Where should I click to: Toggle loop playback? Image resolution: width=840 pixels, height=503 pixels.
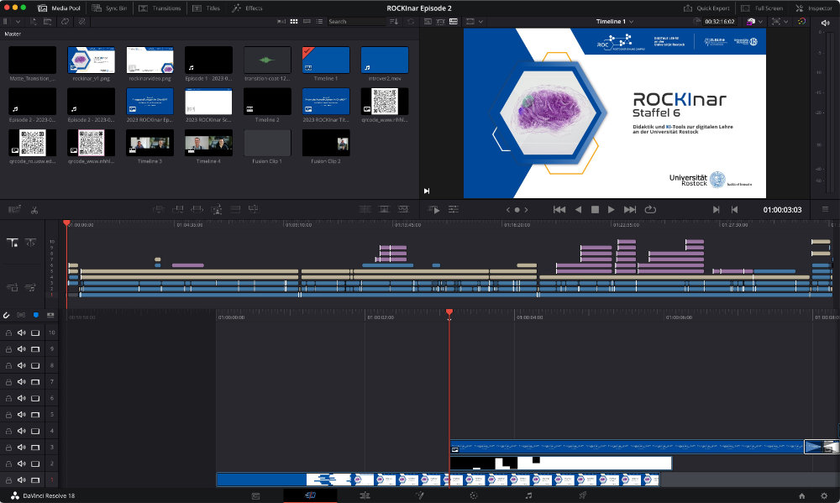coord(650,209)
